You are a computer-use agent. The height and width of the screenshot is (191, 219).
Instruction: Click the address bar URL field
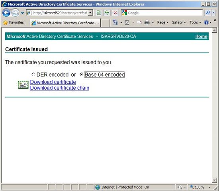click(x=57, y=13)
